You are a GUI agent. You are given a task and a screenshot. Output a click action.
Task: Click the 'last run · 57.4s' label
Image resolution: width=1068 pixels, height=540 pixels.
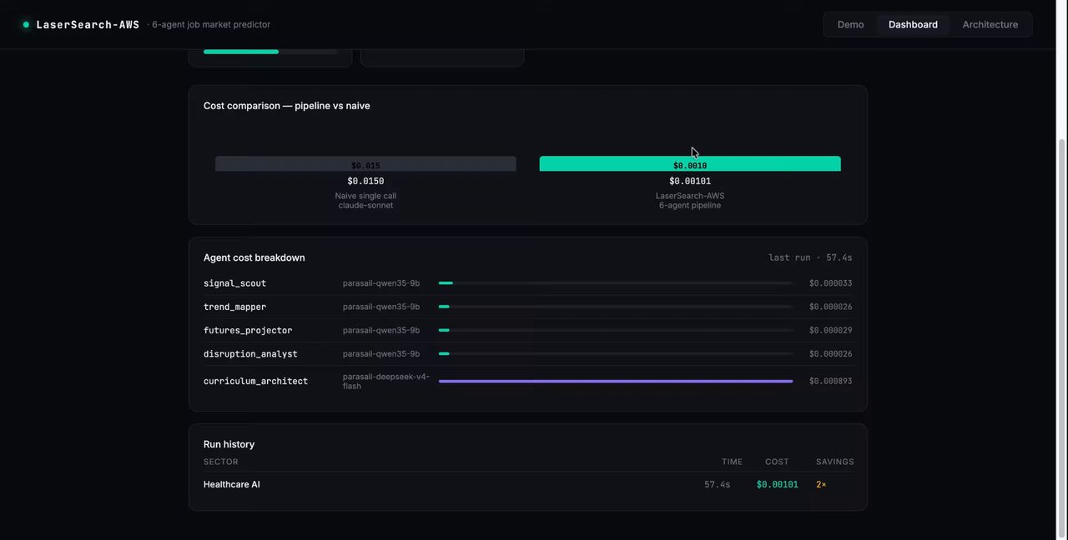click(810, 257)
